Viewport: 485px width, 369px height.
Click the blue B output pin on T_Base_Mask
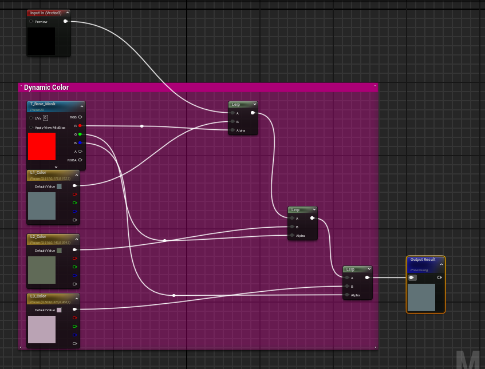80,143
